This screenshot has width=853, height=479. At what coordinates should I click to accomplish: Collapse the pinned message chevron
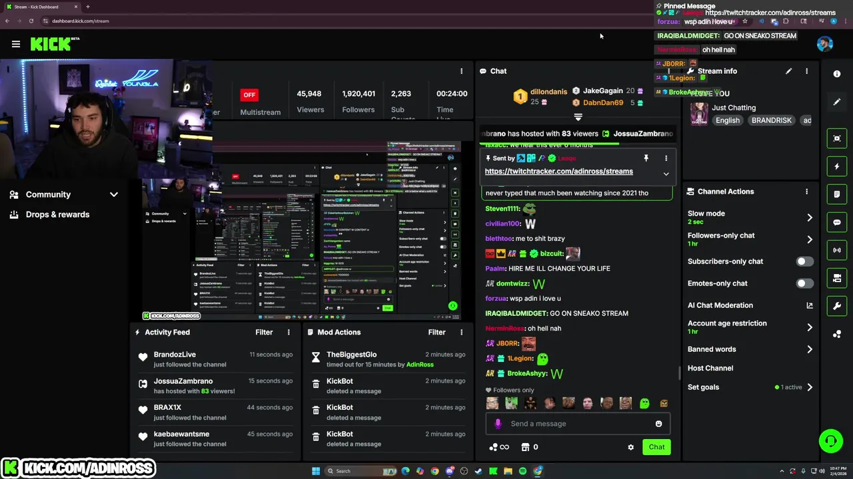[x=666, y=174]
